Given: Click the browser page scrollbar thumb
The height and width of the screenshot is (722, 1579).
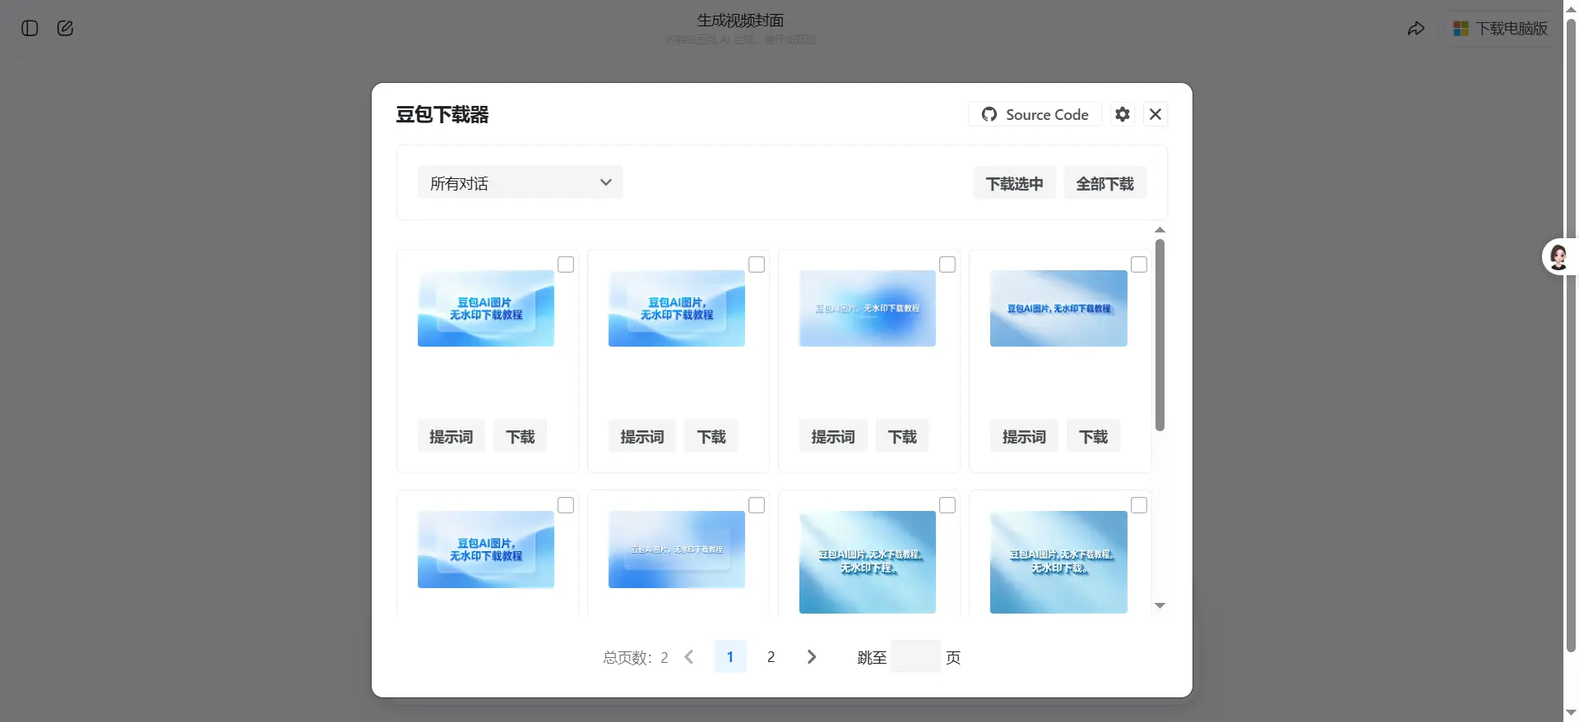Looking at the screenshot, I should 1571,335.
